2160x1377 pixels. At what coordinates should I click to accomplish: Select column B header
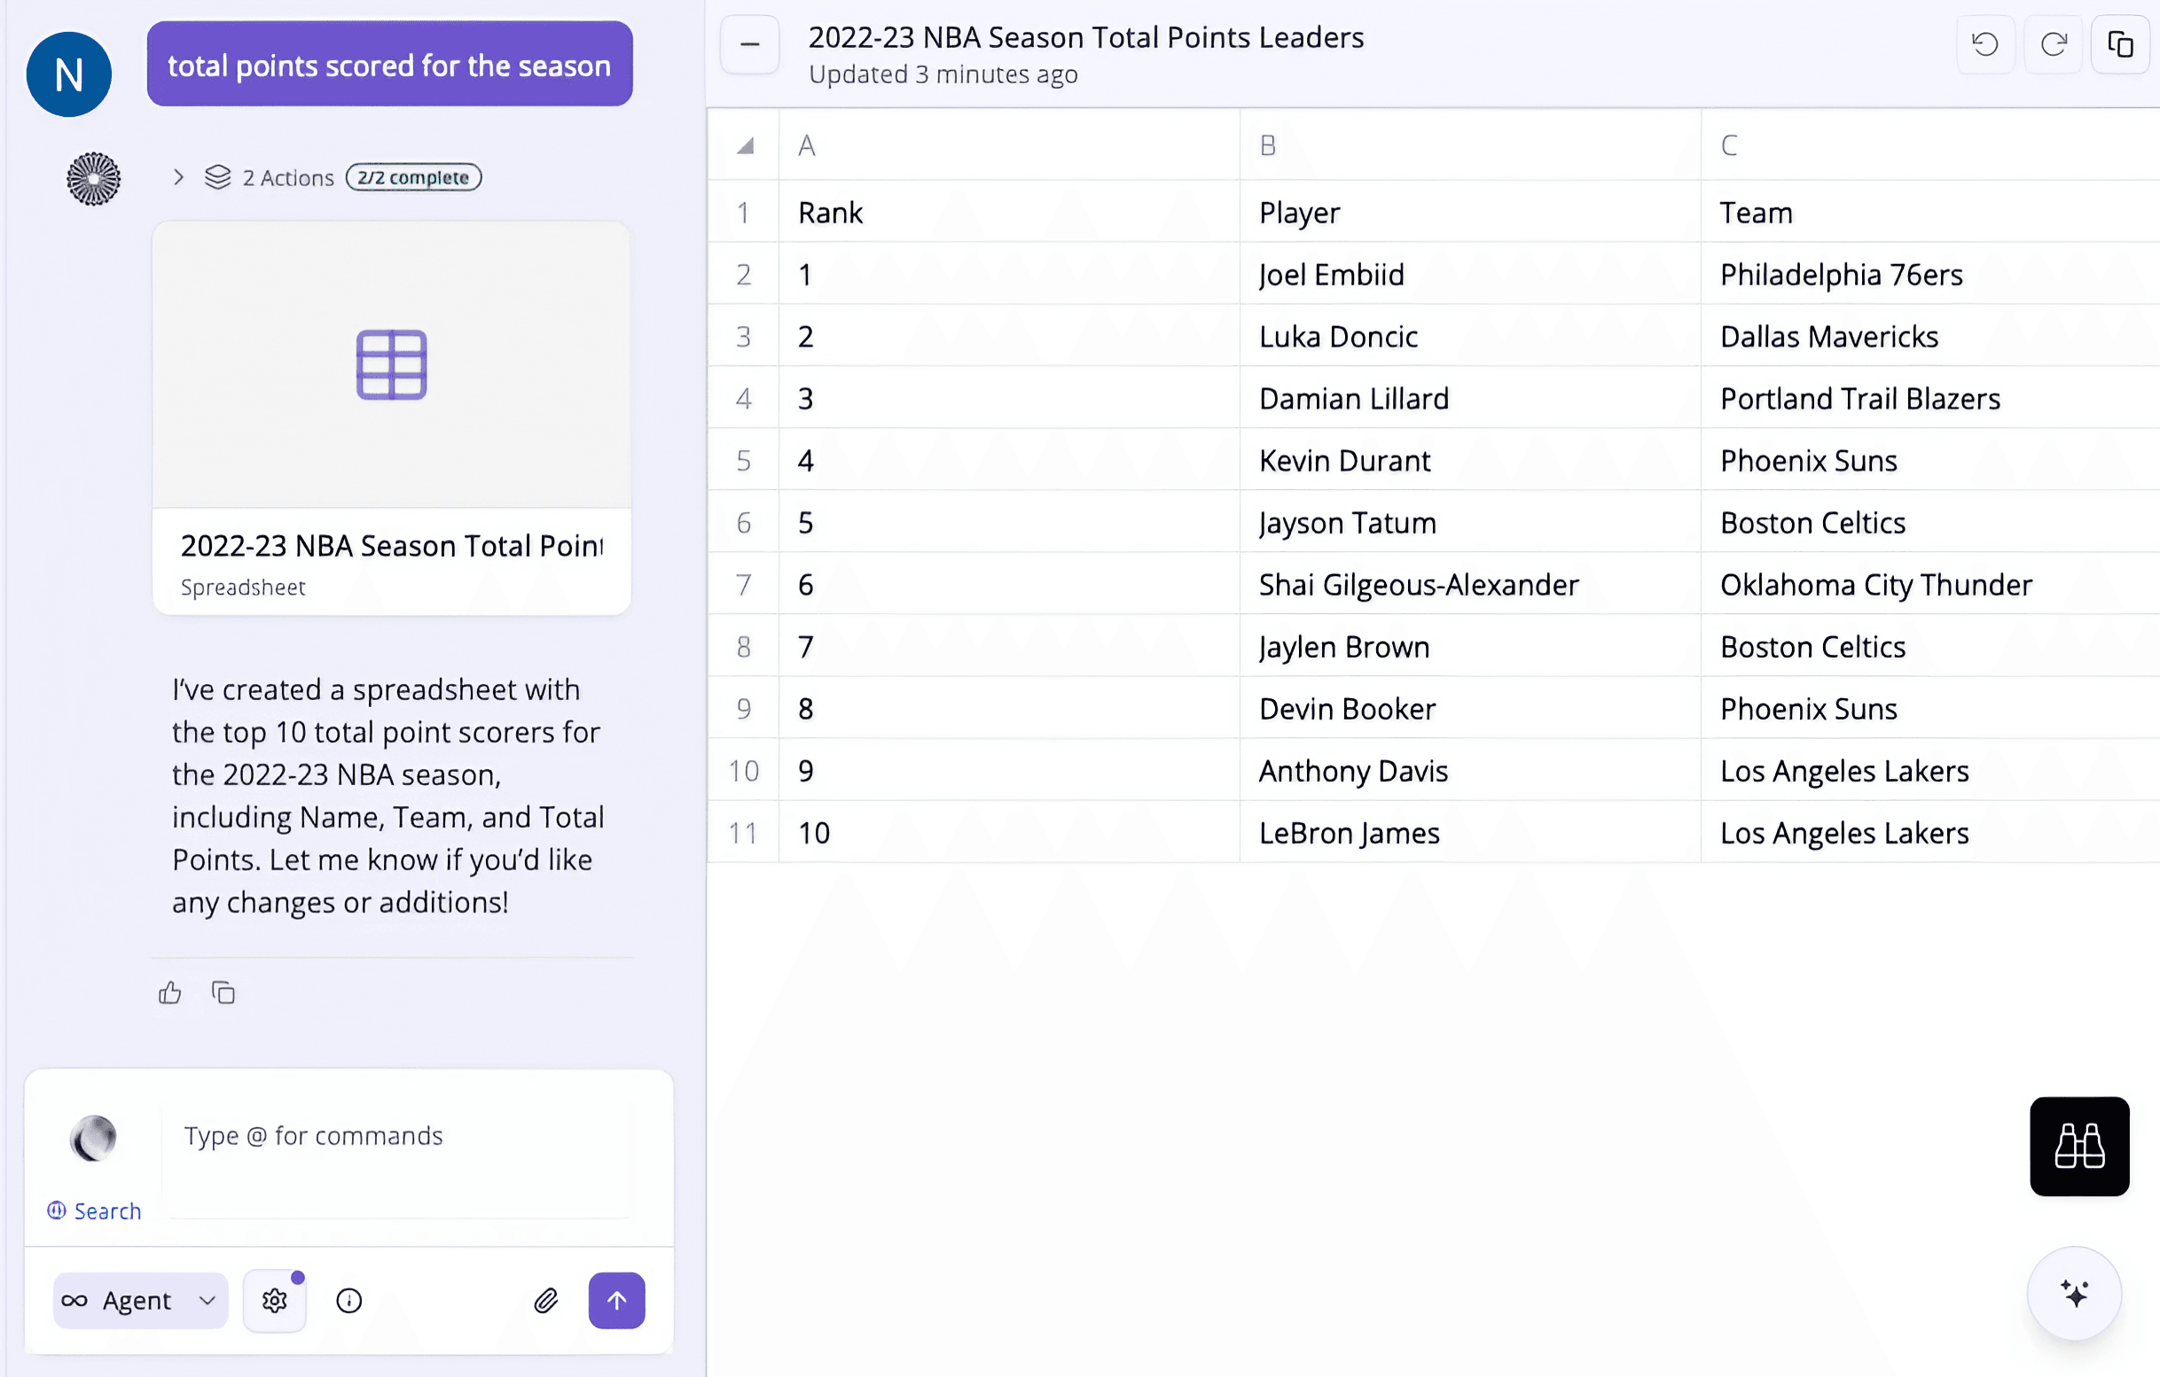tap(1468, 145)
